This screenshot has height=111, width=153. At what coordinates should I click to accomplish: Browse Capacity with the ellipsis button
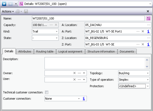[51, 25]
